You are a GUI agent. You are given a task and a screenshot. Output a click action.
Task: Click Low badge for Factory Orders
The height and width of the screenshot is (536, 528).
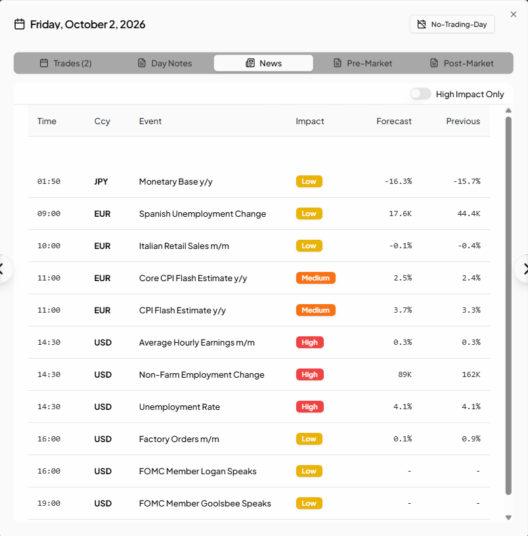pyautogui.click(x=309, y=439)
